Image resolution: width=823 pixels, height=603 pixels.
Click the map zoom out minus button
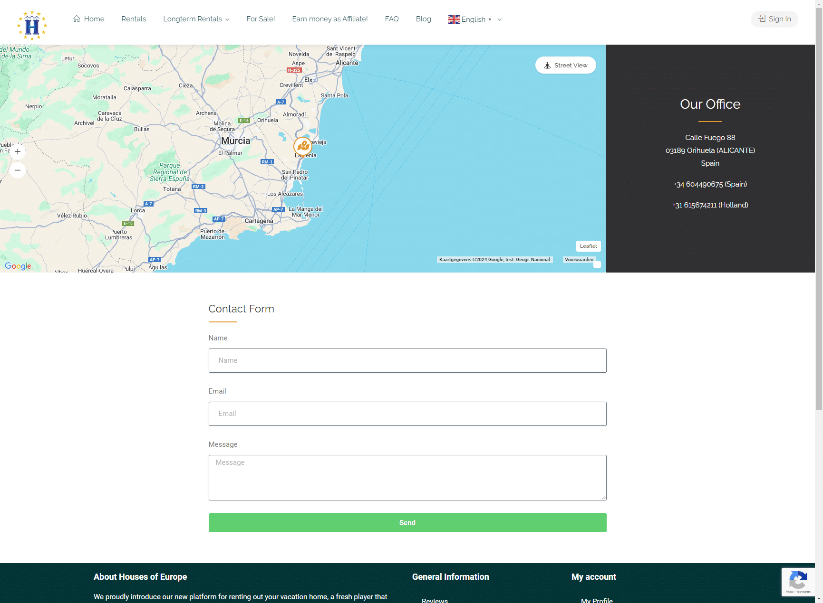pos(18,170)
